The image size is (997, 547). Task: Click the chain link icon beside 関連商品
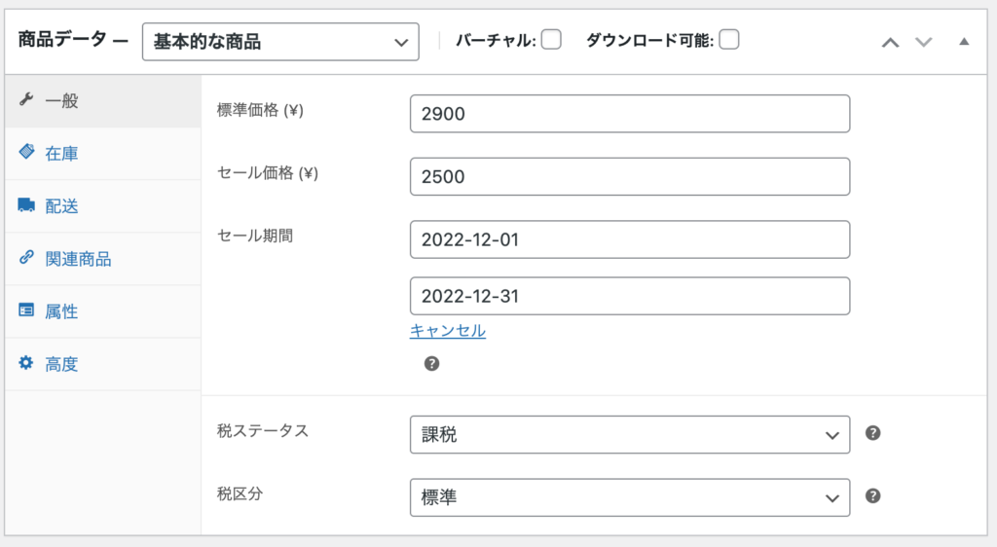[26, 257]
